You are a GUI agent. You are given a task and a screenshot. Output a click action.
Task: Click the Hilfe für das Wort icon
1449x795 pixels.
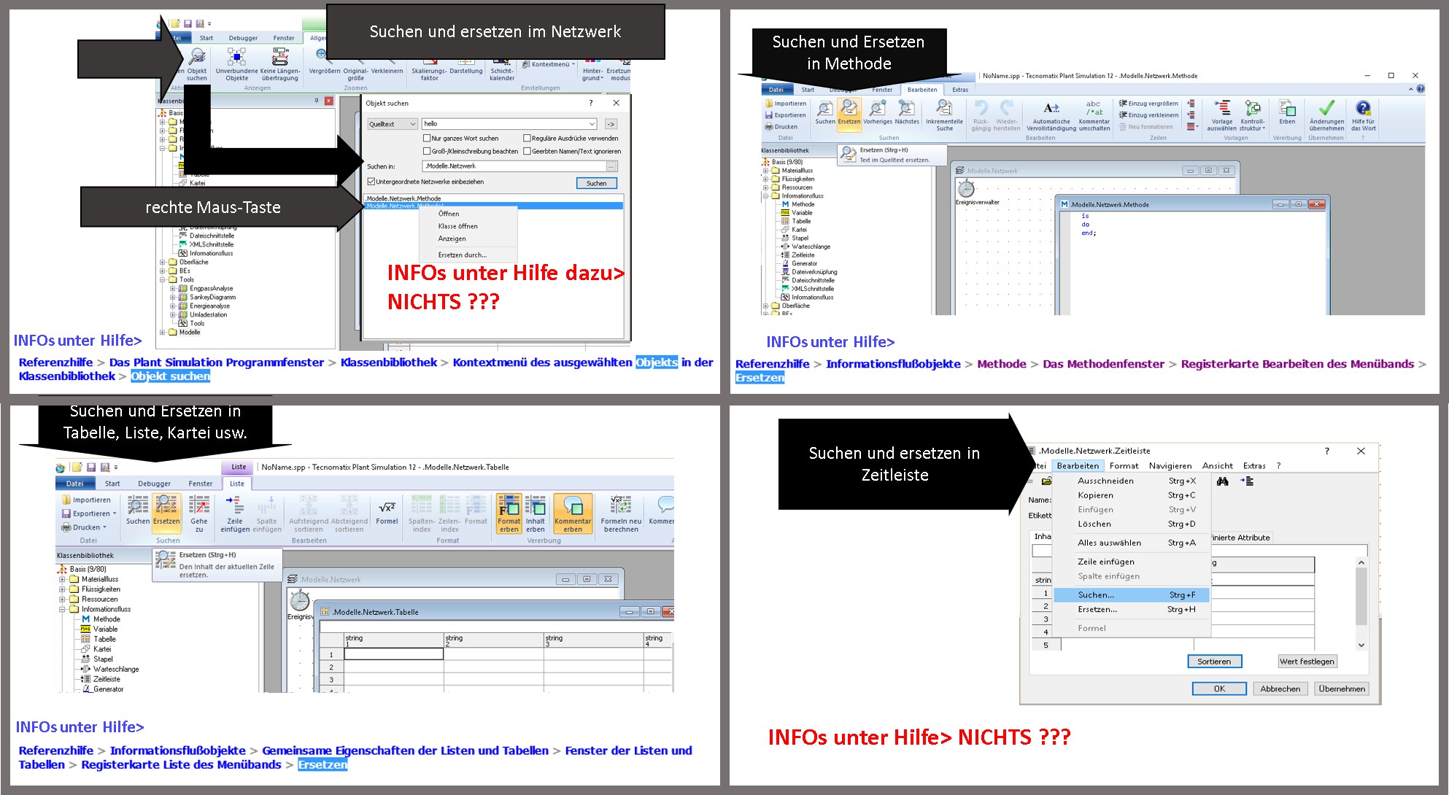coord(1363,116)
